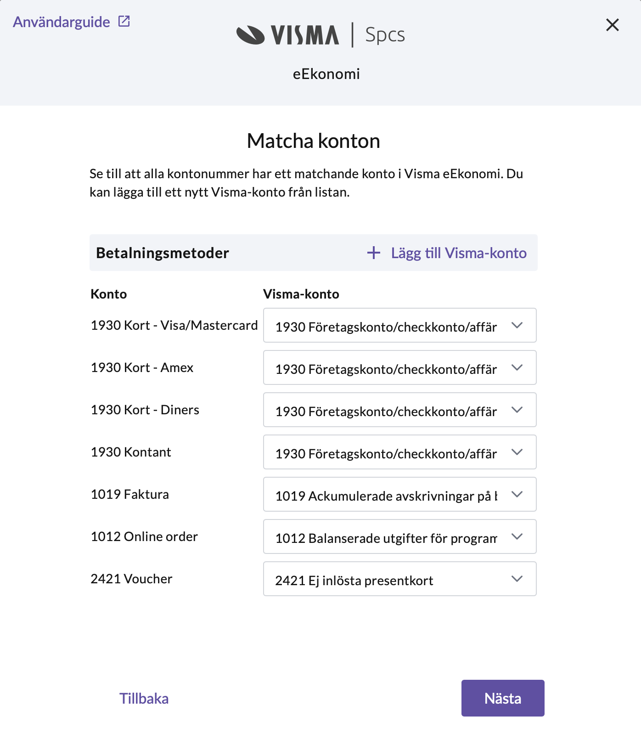Open Visma-konto dropdown for Kort - Amex

[399, 368]
